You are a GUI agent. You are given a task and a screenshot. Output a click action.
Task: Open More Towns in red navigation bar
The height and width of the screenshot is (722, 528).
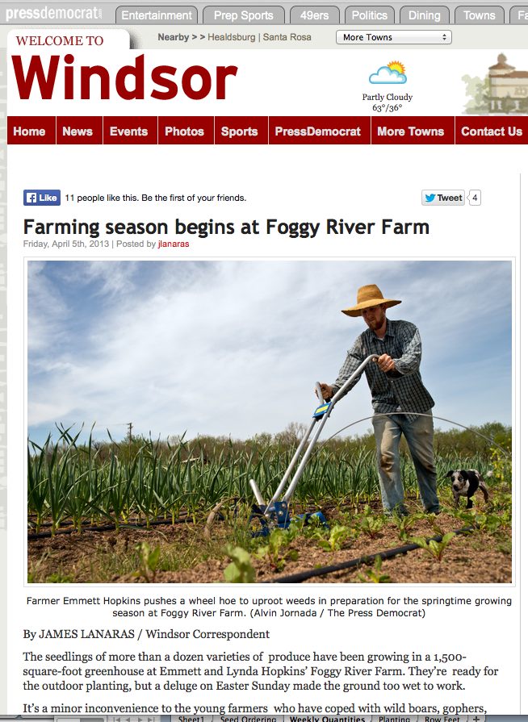click(410, 131)
